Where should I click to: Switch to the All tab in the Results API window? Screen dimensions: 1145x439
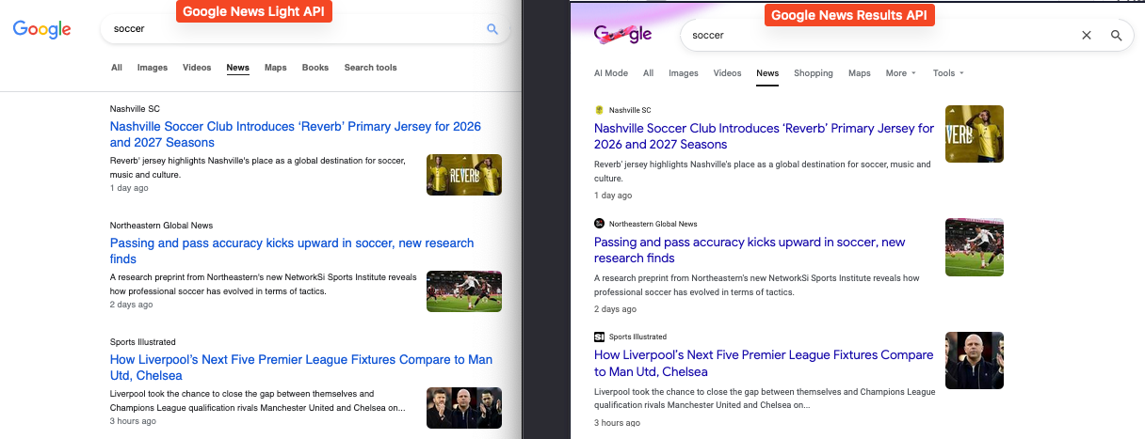[649, 73]
